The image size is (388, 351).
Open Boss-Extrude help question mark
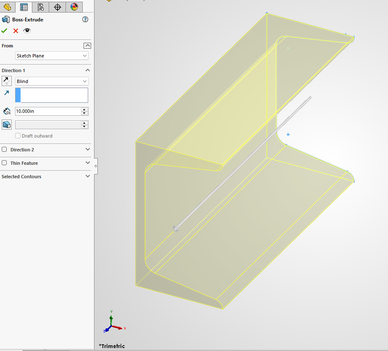click(x=85, y=19)
